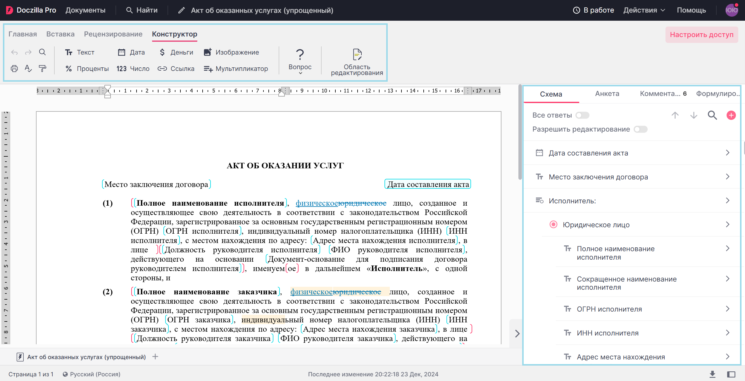Expand 'Дата составления акта' item chevron

point(727,153)
